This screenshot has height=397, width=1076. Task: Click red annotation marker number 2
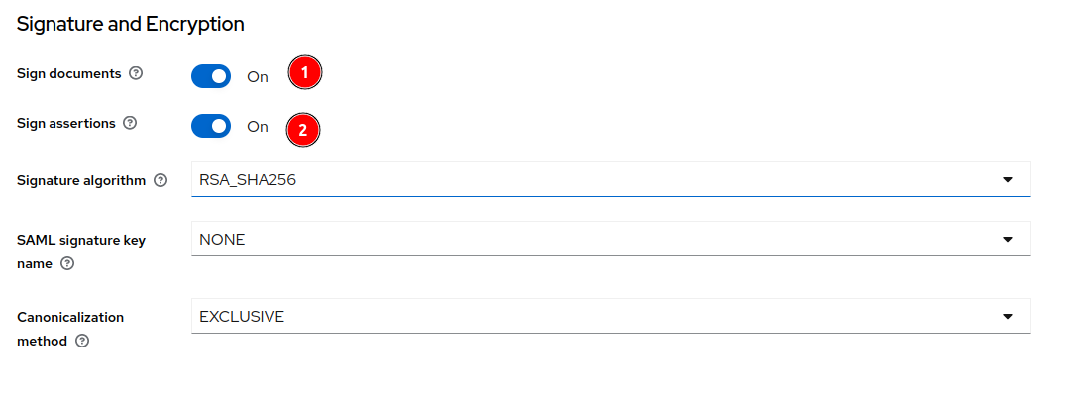click(303, 130)
